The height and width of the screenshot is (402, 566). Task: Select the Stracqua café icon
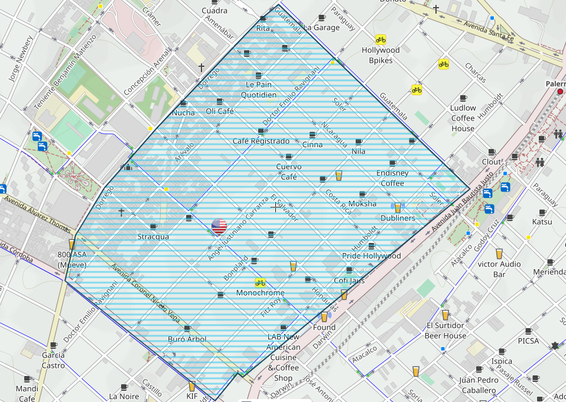pyautogui.click(x=154, y=227)
